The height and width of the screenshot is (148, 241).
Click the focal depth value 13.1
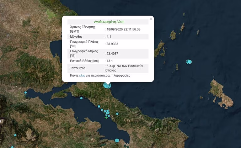point(110,61)
